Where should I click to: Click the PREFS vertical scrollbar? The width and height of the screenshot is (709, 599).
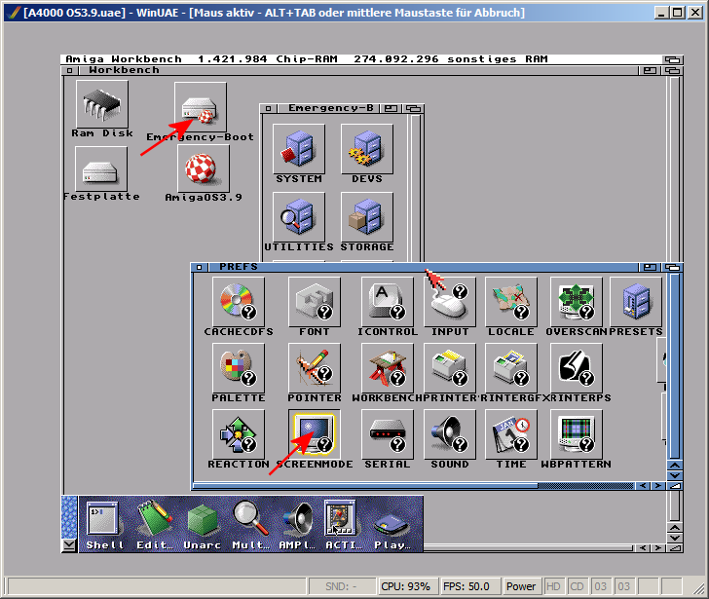click(674, 366)
